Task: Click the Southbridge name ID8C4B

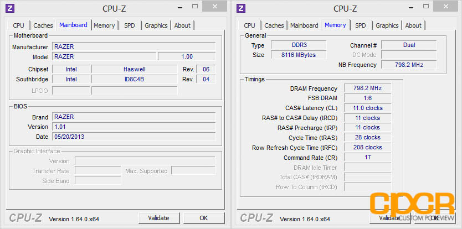Action: point(135,79)
